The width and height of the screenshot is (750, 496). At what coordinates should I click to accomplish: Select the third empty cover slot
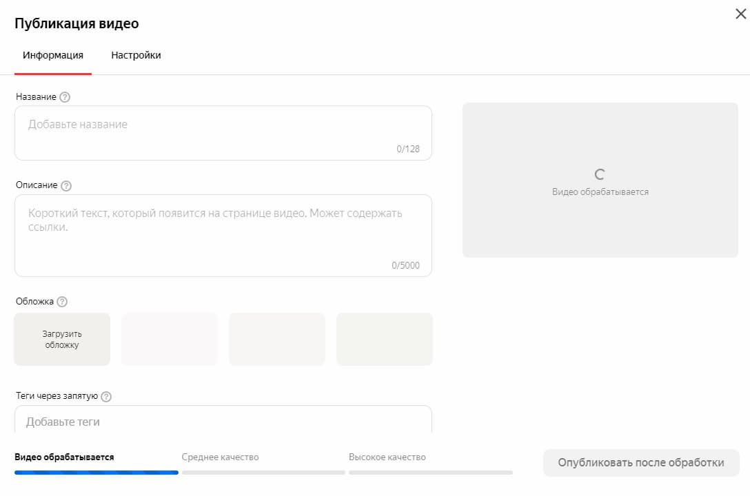[277, 339]
